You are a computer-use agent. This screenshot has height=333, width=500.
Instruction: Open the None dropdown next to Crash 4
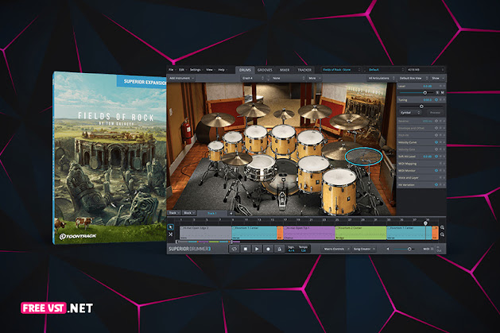tap(289, 78)
